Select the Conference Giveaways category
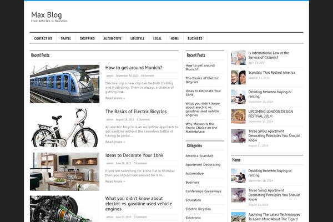 (x=203, y=191)
